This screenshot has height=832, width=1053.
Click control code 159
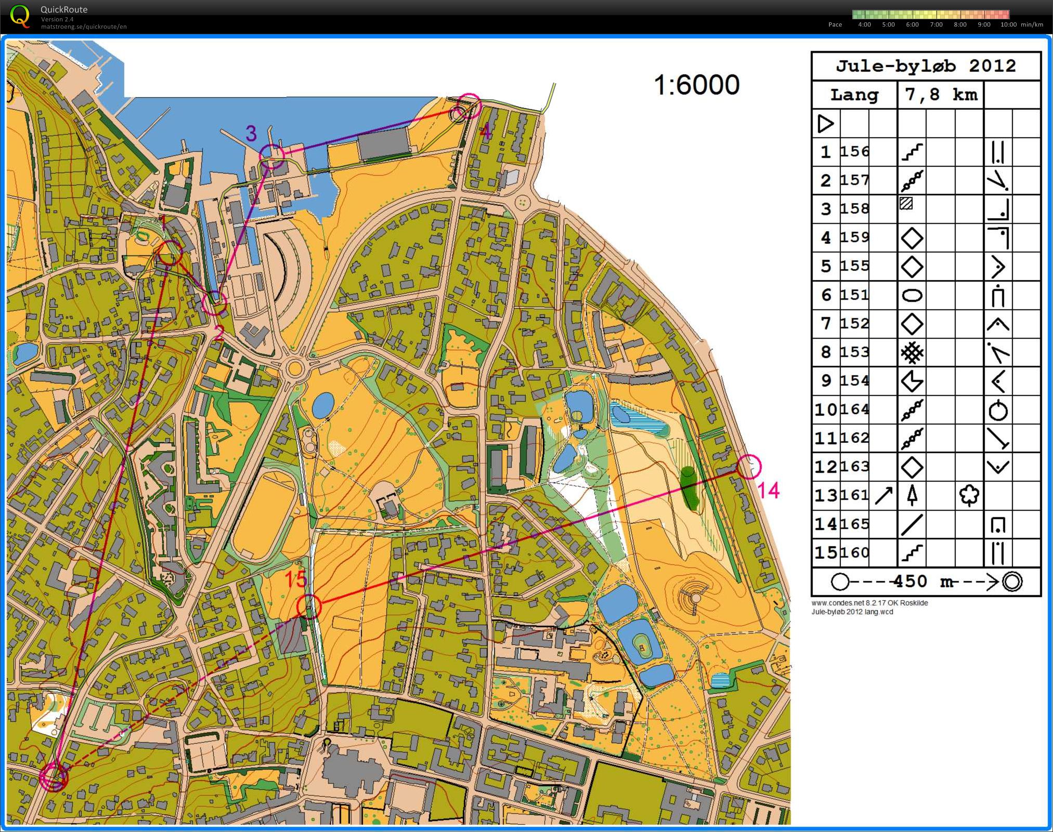tap(854, 237)
